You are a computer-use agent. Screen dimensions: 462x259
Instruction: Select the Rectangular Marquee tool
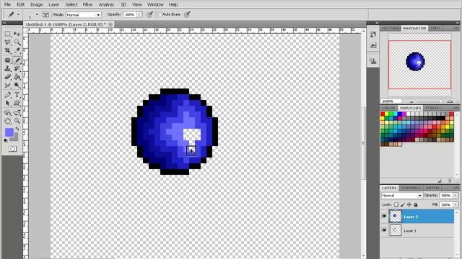click(x=8, y=34)
